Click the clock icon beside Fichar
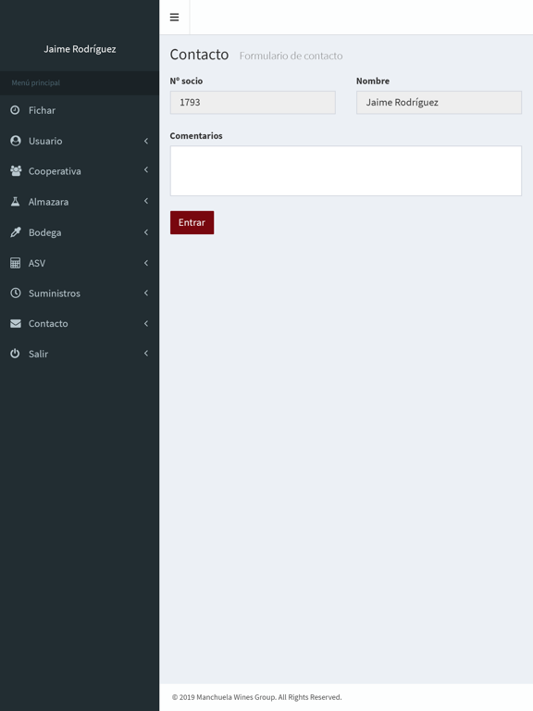Image resolution: width=533 pixels, height=711 pixels. point(15,110)
